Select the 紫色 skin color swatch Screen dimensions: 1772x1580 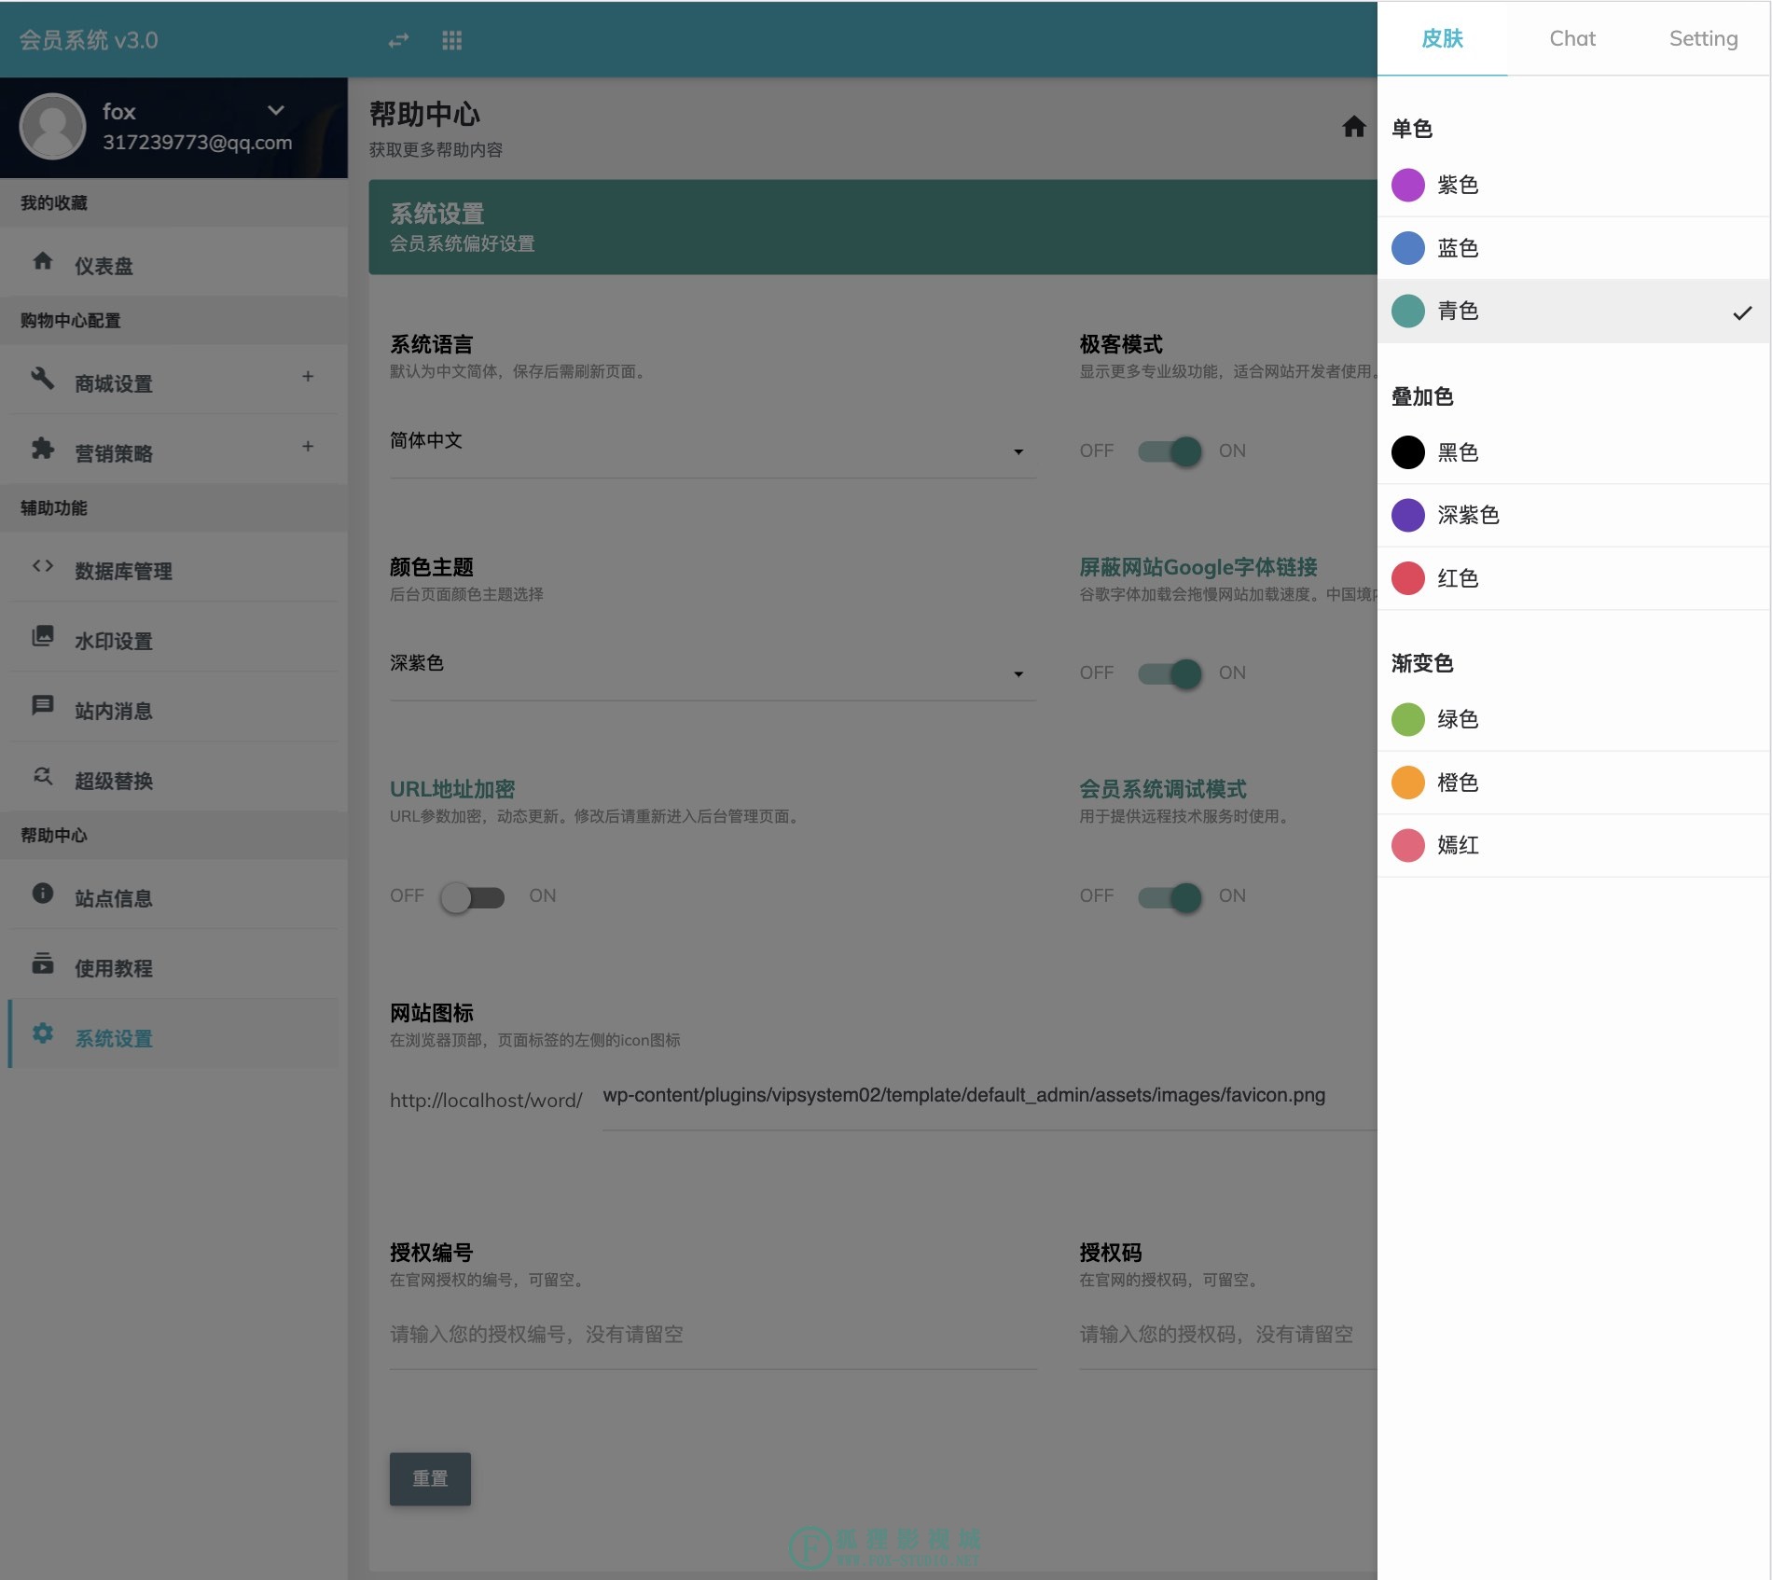[1408, 185]
